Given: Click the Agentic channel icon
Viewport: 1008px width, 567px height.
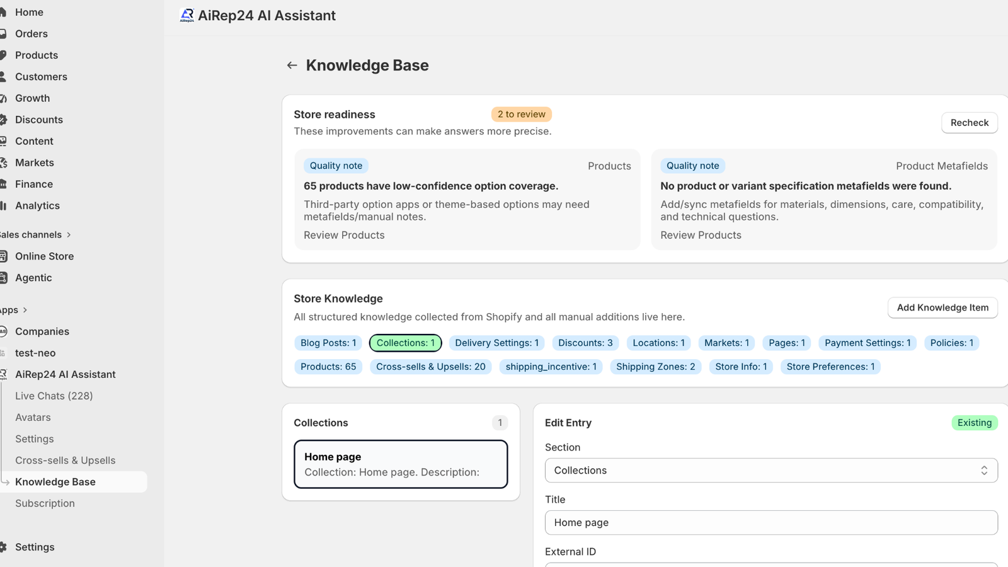Looking at the screenshot, I should (3, 278).
